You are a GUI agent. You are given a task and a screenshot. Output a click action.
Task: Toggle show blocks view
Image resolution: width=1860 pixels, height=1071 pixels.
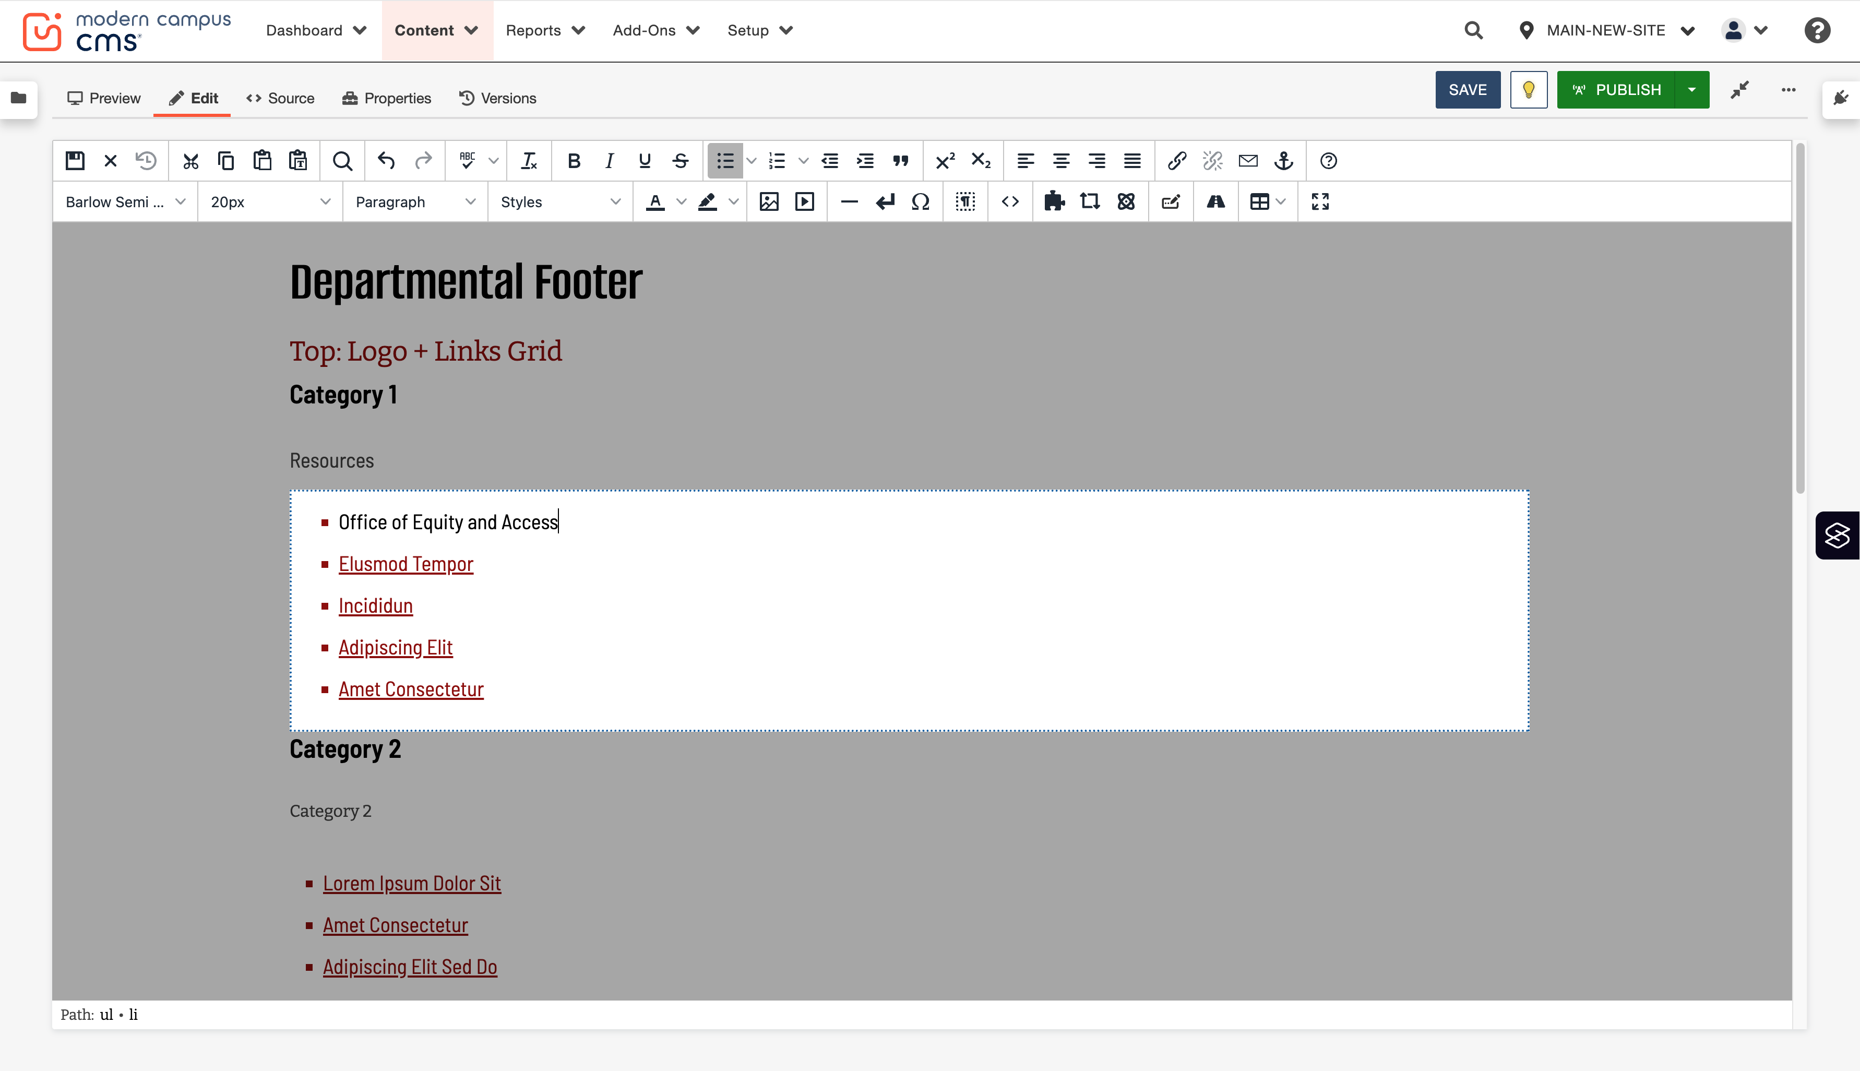965,201
